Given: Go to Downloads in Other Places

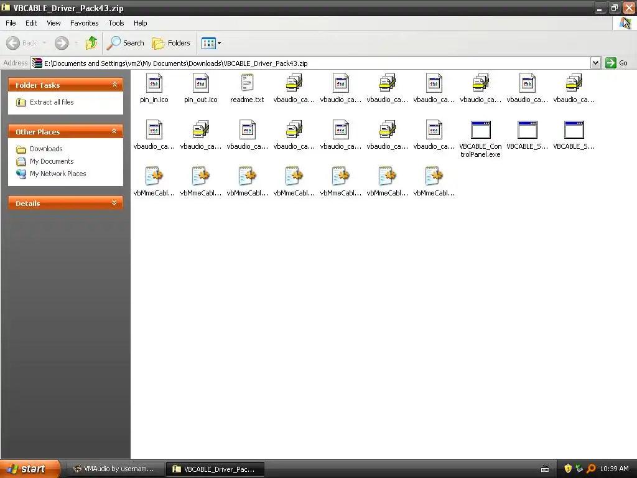Looking at the screenshot, I should tap(39, 149).
